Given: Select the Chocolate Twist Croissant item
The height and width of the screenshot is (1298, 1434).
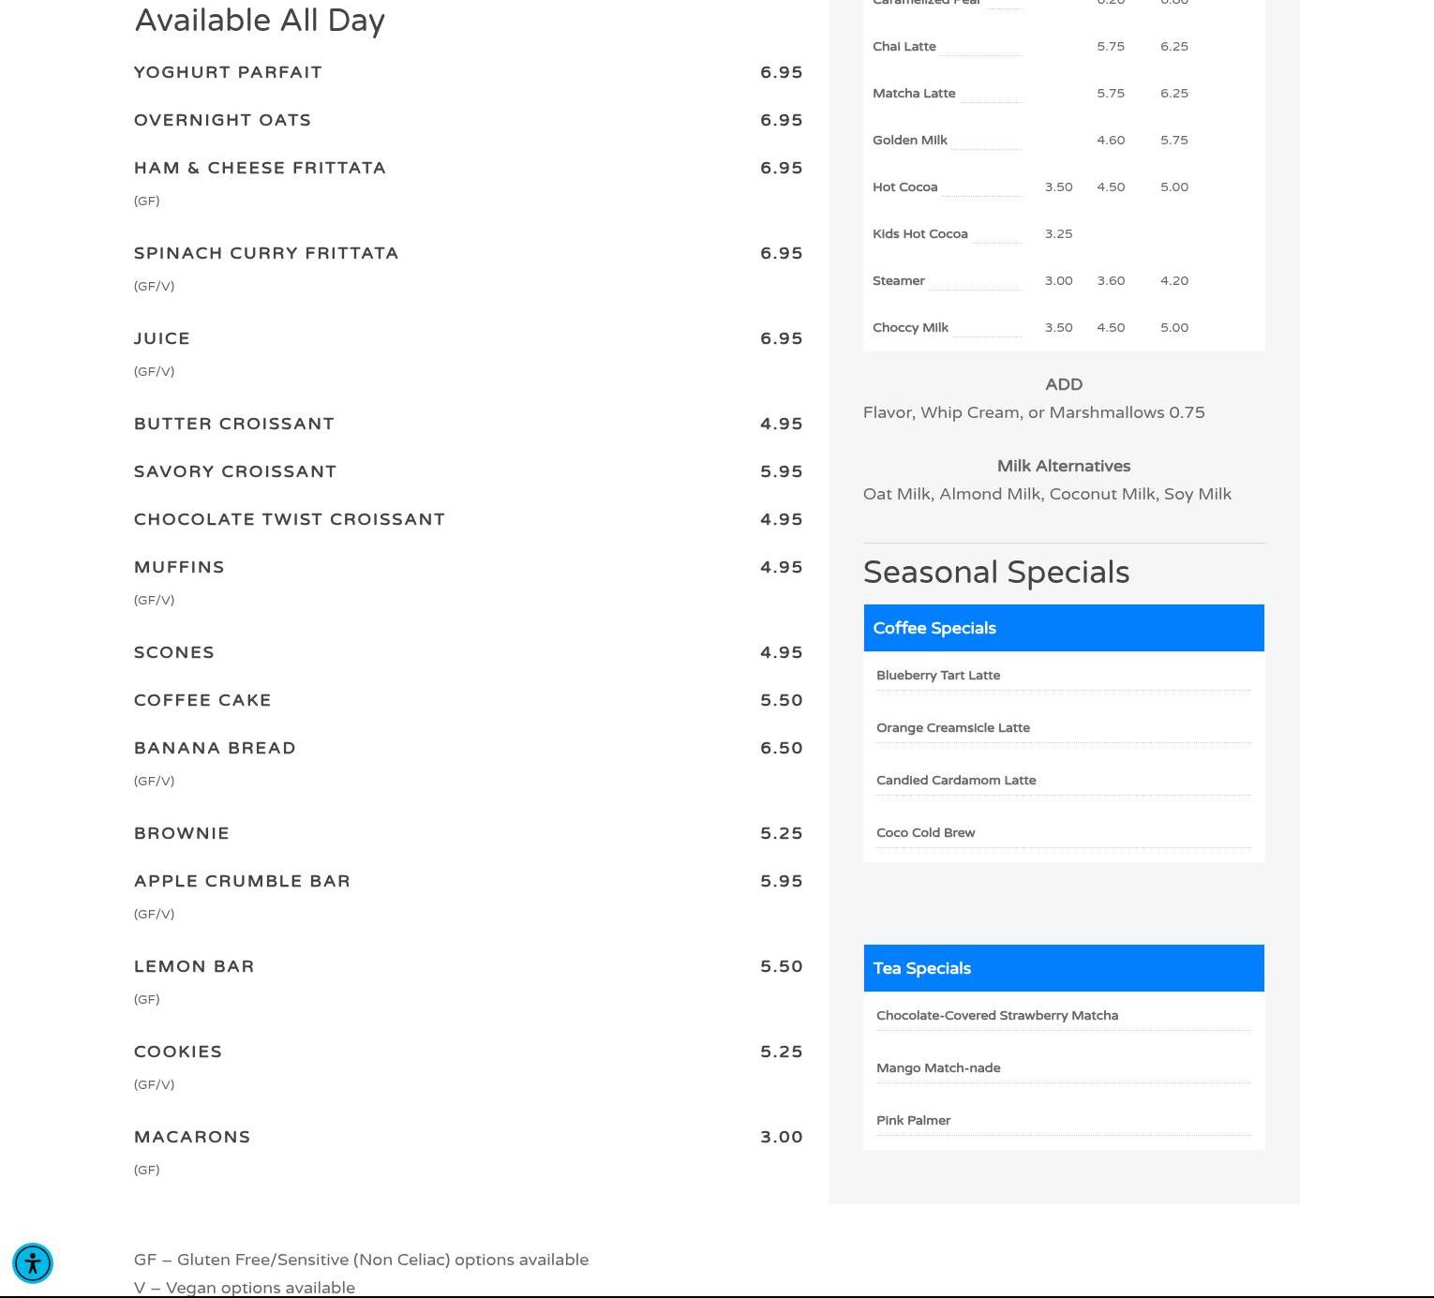Looking at the screenshot, I should coord(289,520).
